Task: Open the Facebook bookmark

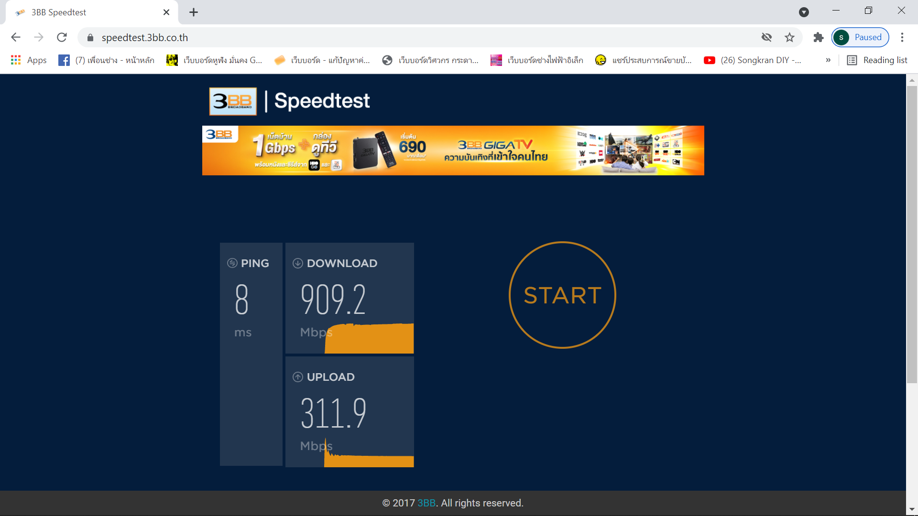Action: tap(106, 60)
